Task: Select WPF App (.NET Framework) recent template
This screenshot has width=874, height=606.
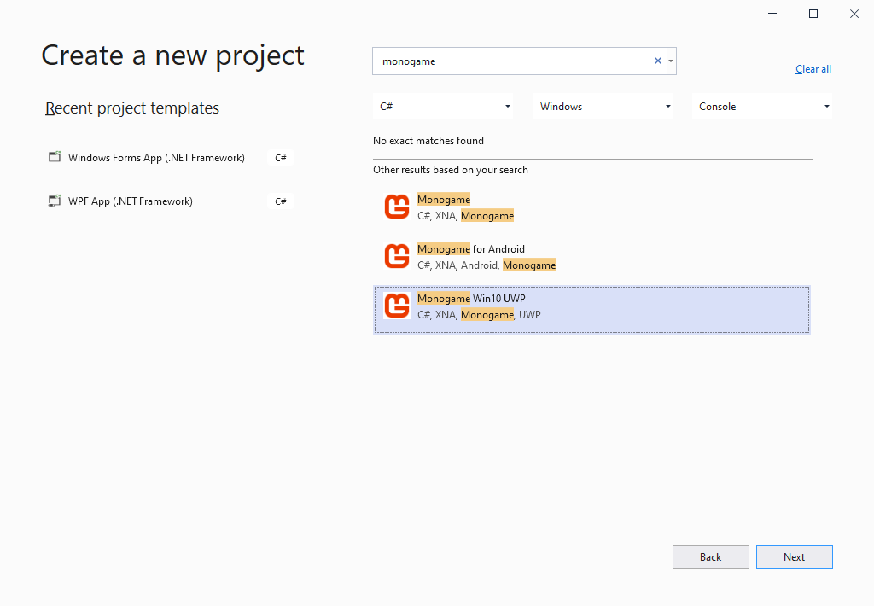Action: click(131, 201)
